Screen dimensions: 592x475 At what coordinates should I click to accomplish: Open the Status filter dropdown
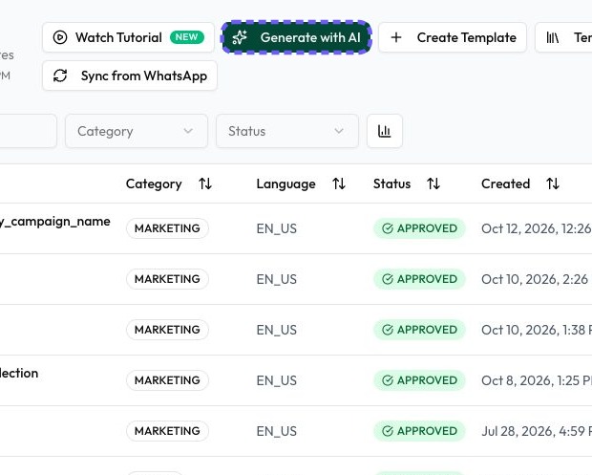point(287,131)
